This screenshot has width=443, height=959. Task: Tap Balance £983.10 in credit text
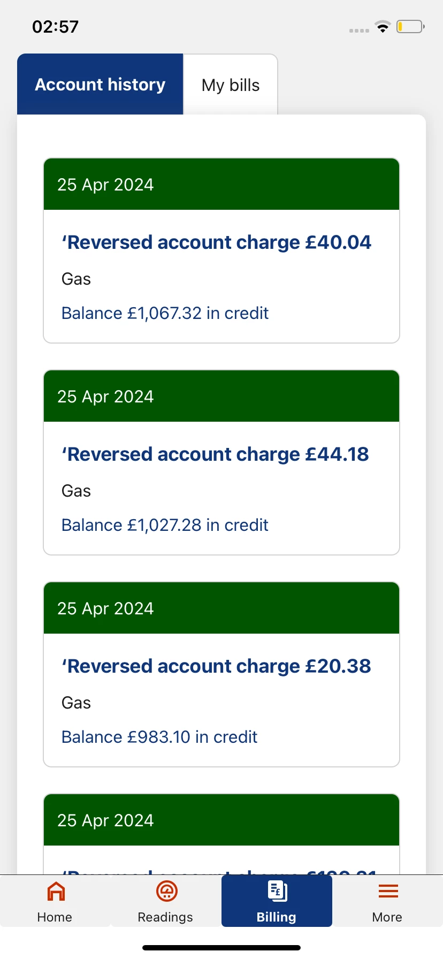click(x=159, y=737)
